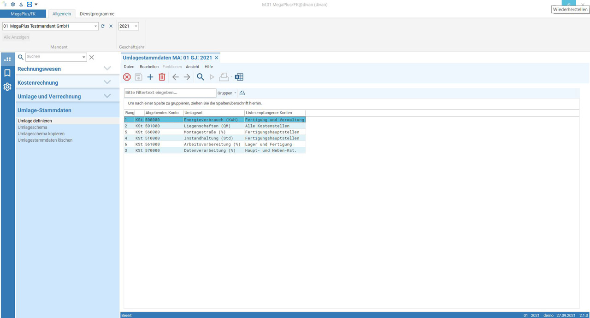590x318 pixels.
Task: Open the Geschäftsjahr 2021 dropdown
Action: coord(136,26)
